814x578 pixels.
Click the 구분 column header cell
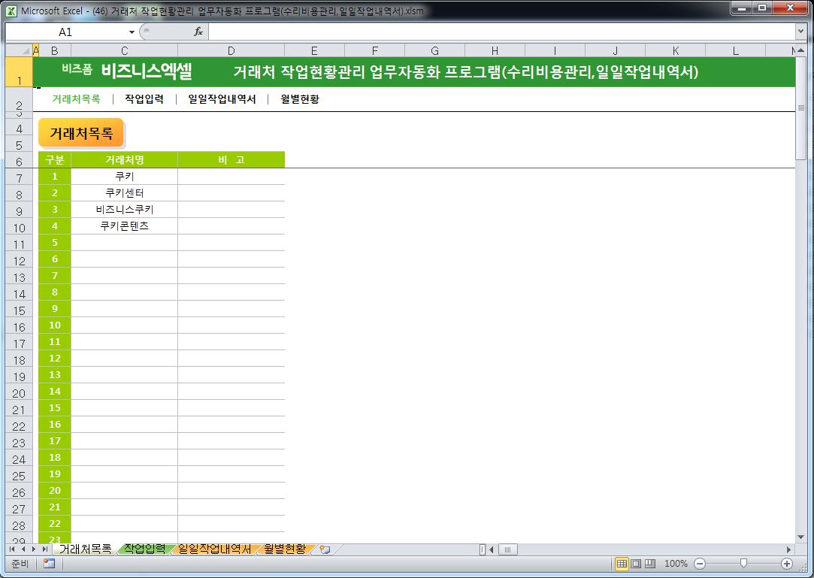click(x=55, y=159)
